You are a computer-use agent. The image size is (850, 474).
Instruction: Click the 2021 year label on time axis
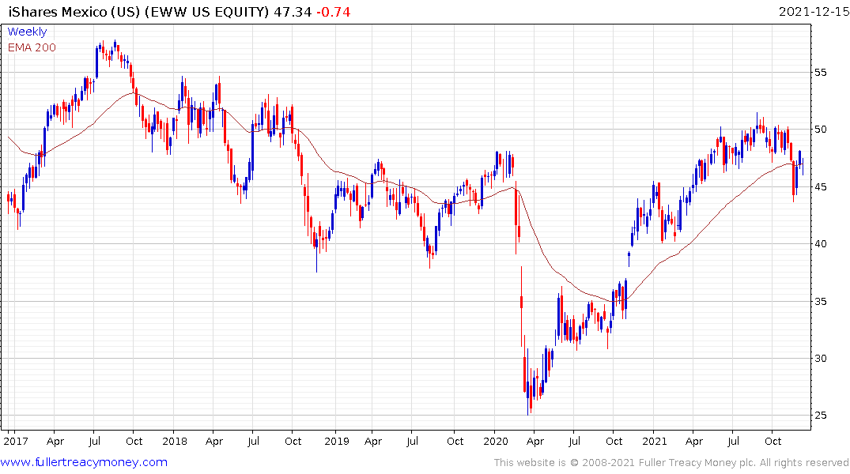655,441
